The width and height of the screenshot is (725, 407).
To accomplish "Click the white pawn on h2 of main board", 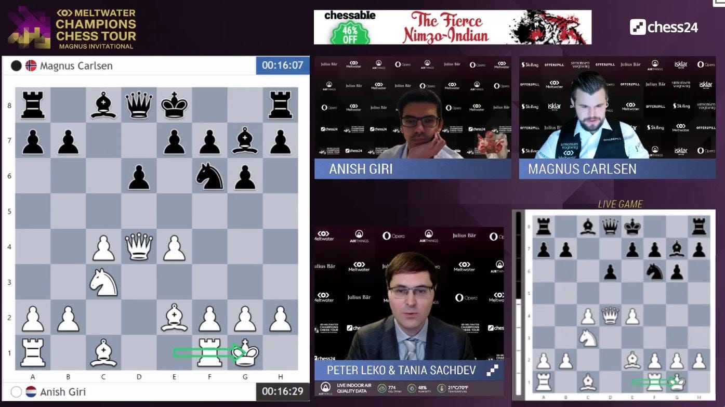I will pyautogui.click(x=280, y=319).
